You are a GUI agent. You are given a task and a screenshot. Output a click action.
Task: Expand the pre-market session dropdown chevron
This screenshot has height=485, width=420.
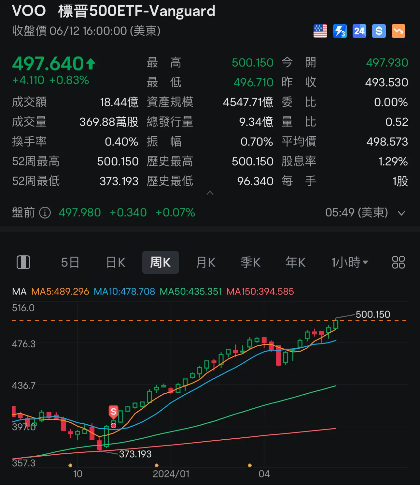[x=401, y=213]
